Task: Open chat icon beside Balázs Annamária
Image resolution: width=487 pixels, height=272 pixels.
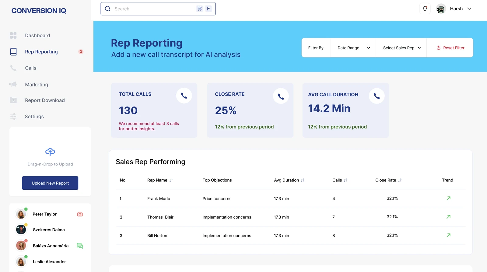Action: click(80, 246)
